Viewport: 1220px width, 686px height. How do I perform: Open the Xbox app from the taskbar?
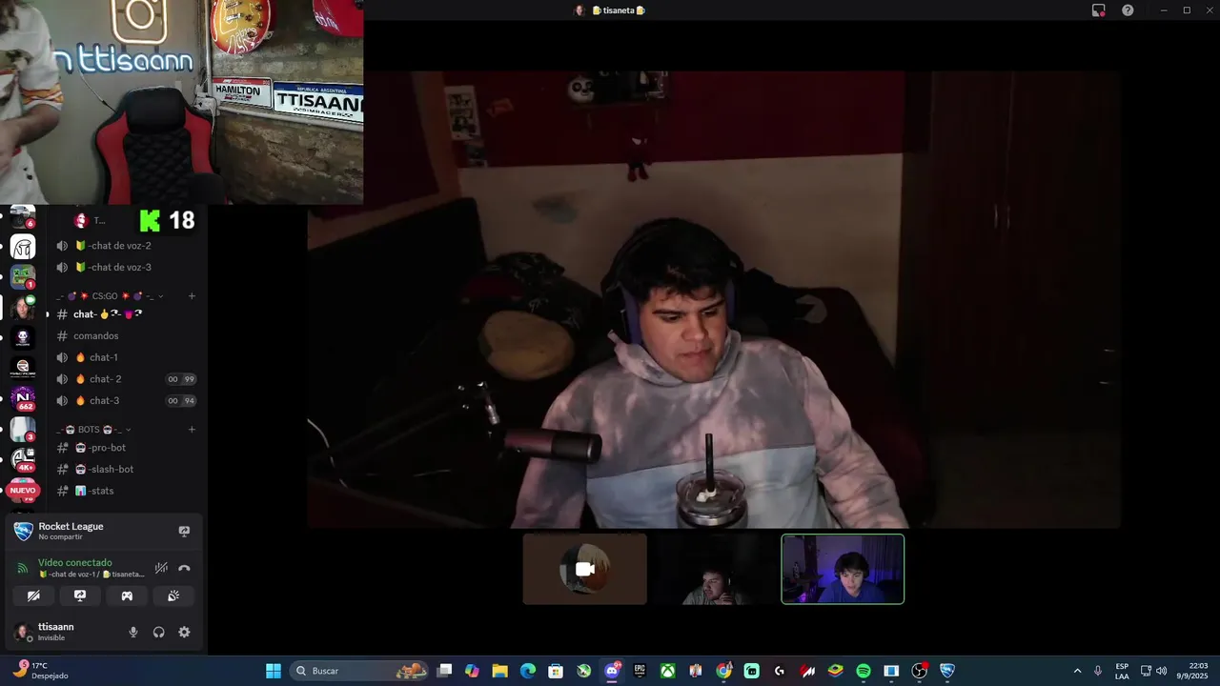coord(668,671)
